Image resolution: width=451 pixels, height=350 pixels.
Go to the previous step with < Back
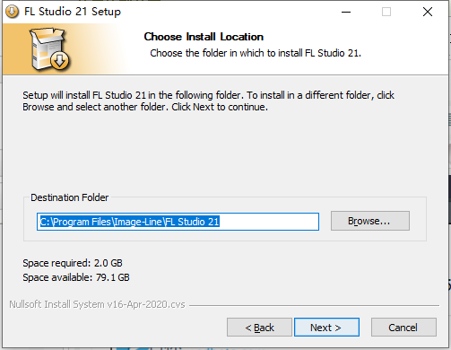[259, 328]
